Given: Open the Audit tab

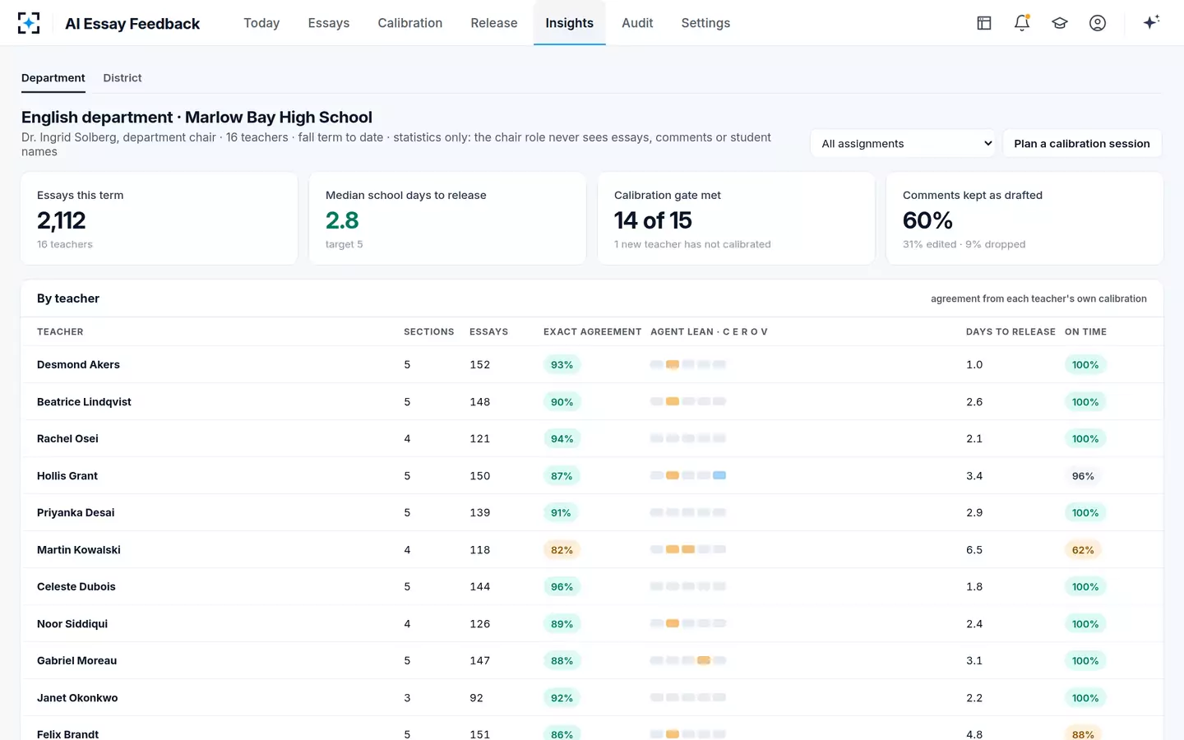Looking at the screenshot, I should coord(637,23).
